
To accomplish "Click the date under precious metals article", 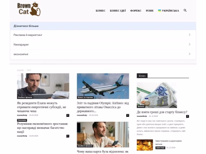I will pyautogui.click(x=171, y=148).
